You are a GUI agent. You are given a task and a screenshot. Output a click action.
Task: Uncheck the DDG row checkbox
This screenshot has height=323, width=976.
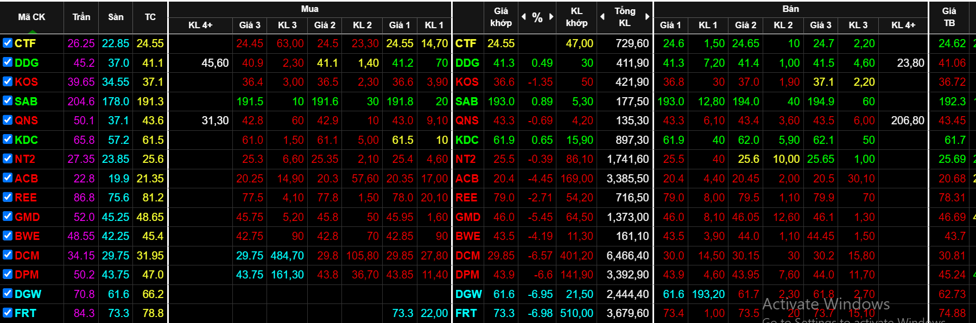[8, 62]
